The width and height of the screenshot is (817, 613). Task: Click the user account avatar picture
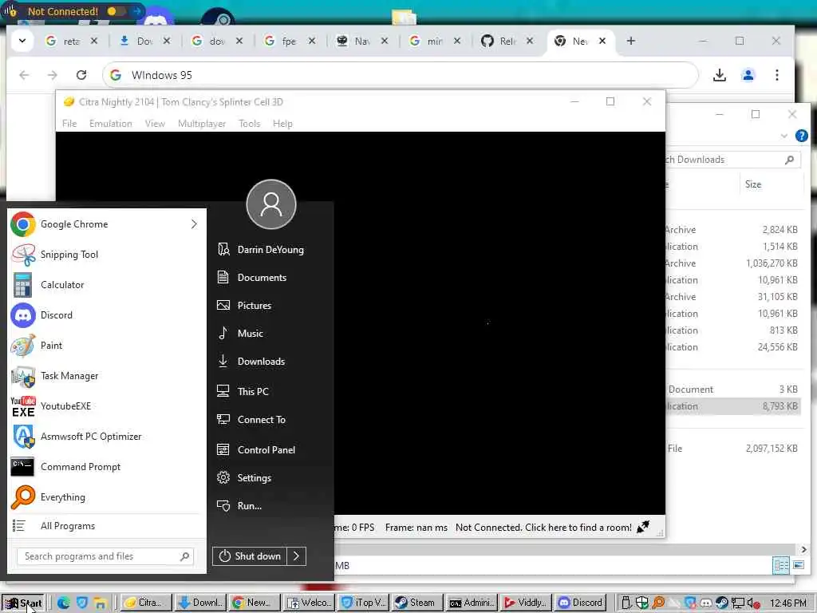tap(271, 204)
